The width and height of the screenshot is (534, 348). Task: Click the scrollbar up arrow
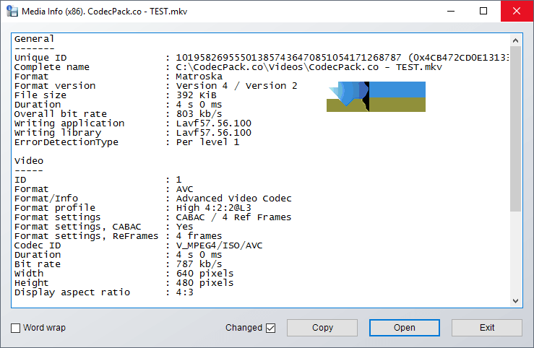516,40
